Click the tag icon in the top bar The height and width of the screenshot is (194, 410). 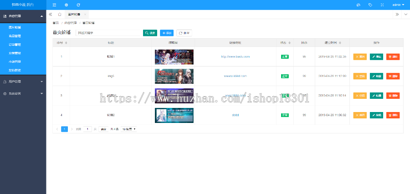click(370, 5)
